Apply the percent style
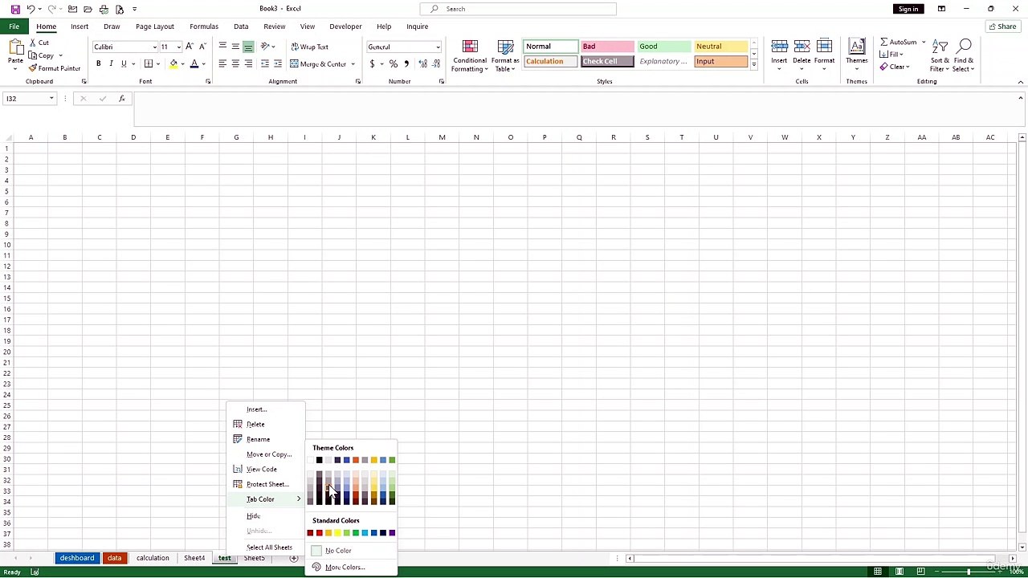The height and width of the screenshot is (578, 1028). click(393, 63)
